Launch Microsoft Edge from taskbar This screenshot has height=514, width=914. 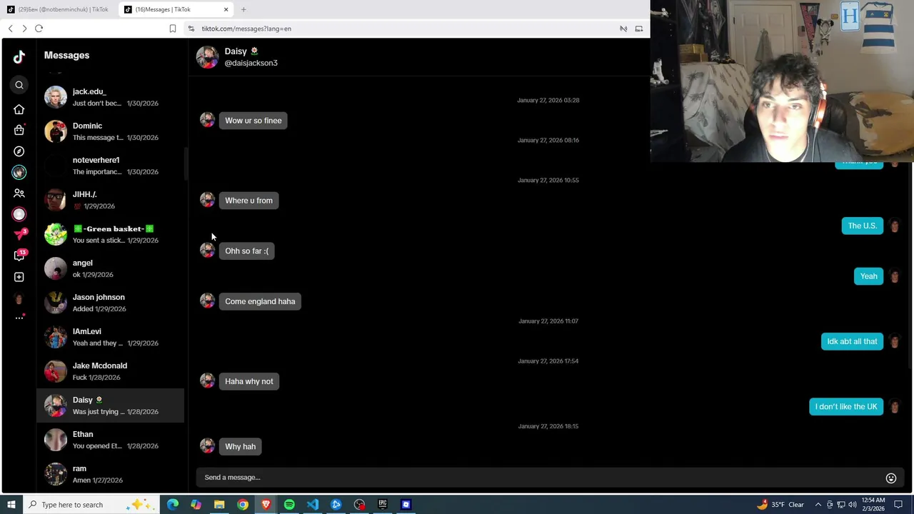[x=173, y=505]
